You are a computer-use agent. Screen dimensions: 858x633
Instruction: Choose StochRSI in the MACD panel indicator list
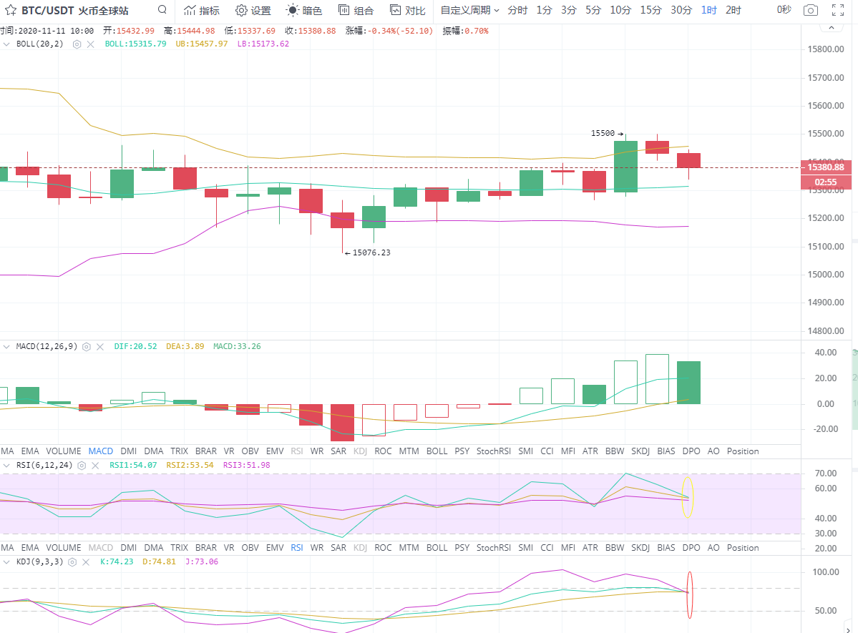coord(492,451)
